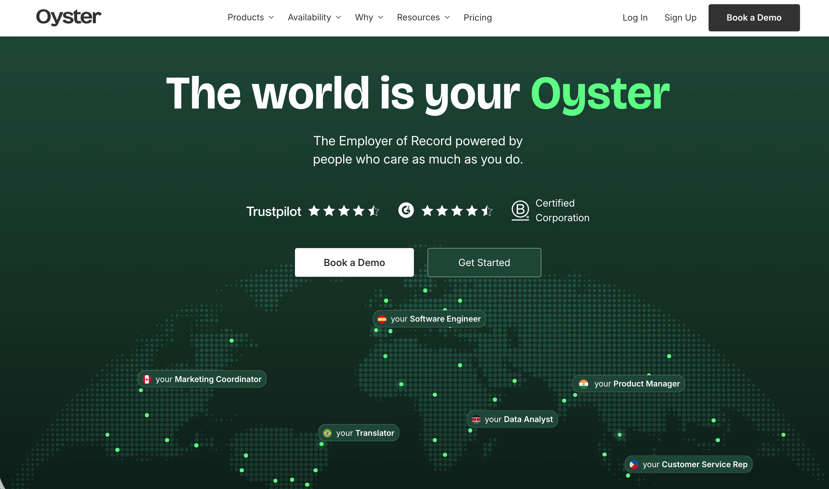This screenshot has width=829, height=489.
Task: Go to the Pricing page
Action: pyautogui.click(x=478, y=17)
